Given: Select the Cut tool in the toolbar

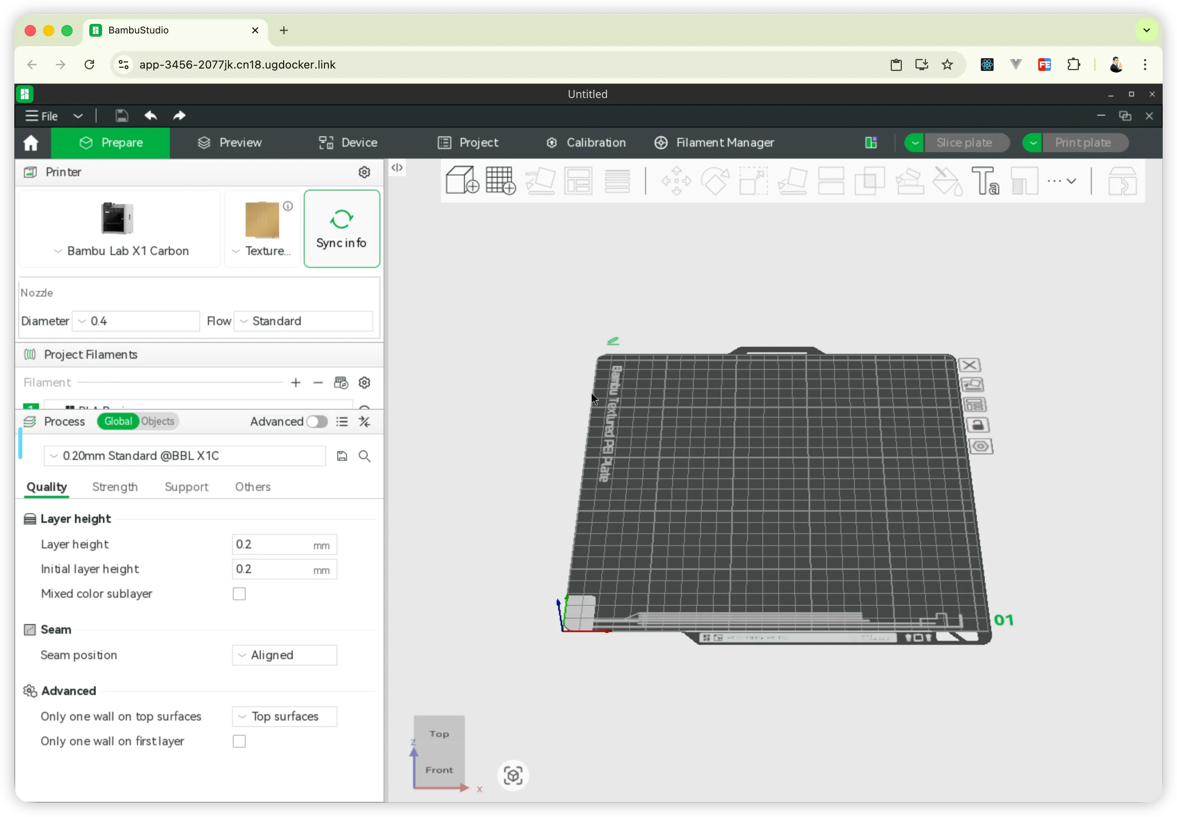Looking at the screenshot, I should (831, 180).
